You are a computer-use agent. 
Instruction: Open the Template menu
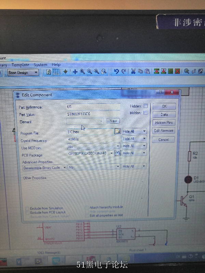point(20,65)
